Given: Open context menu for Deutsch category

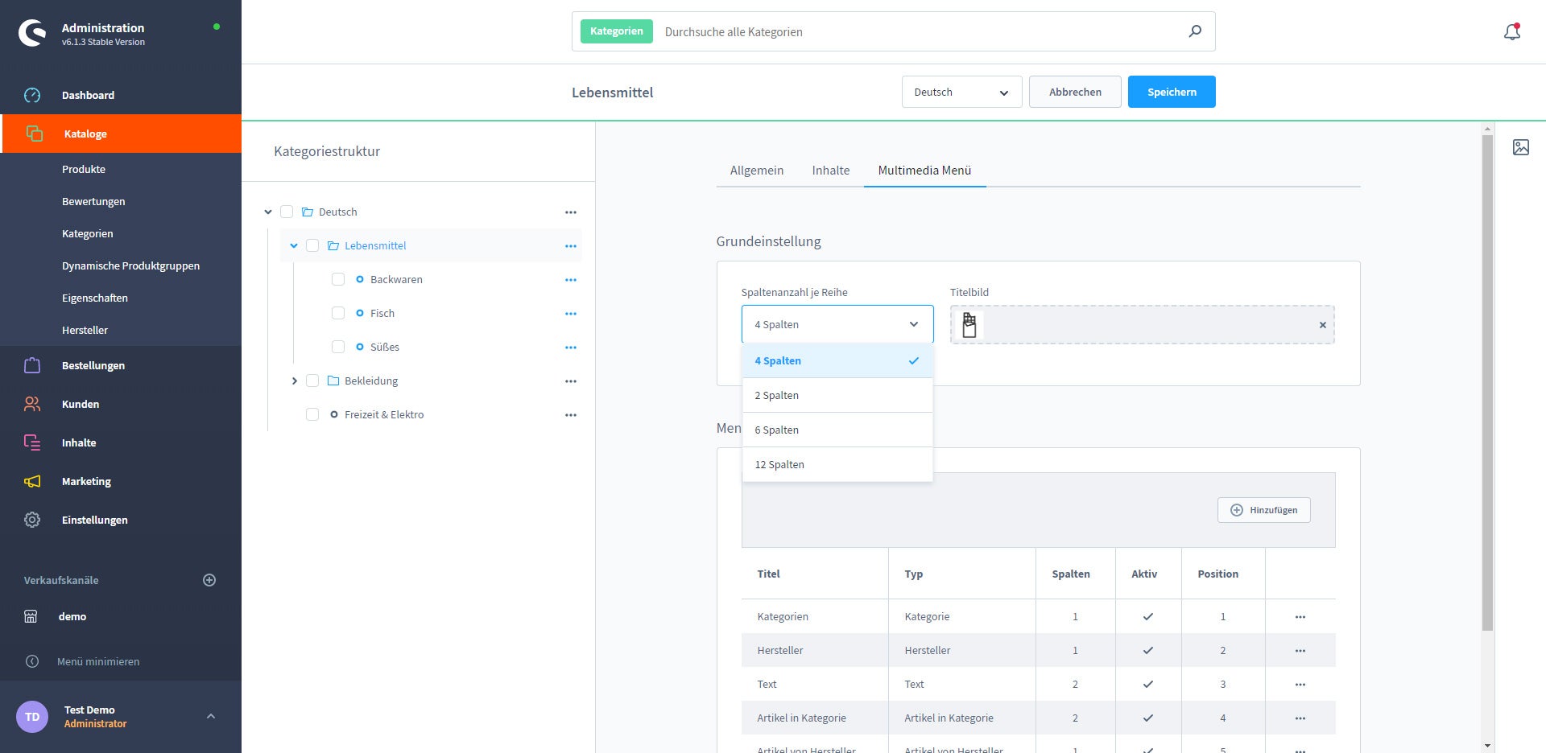Looking at the screenshot, I should pyautogui.click(x=571, y=212).
